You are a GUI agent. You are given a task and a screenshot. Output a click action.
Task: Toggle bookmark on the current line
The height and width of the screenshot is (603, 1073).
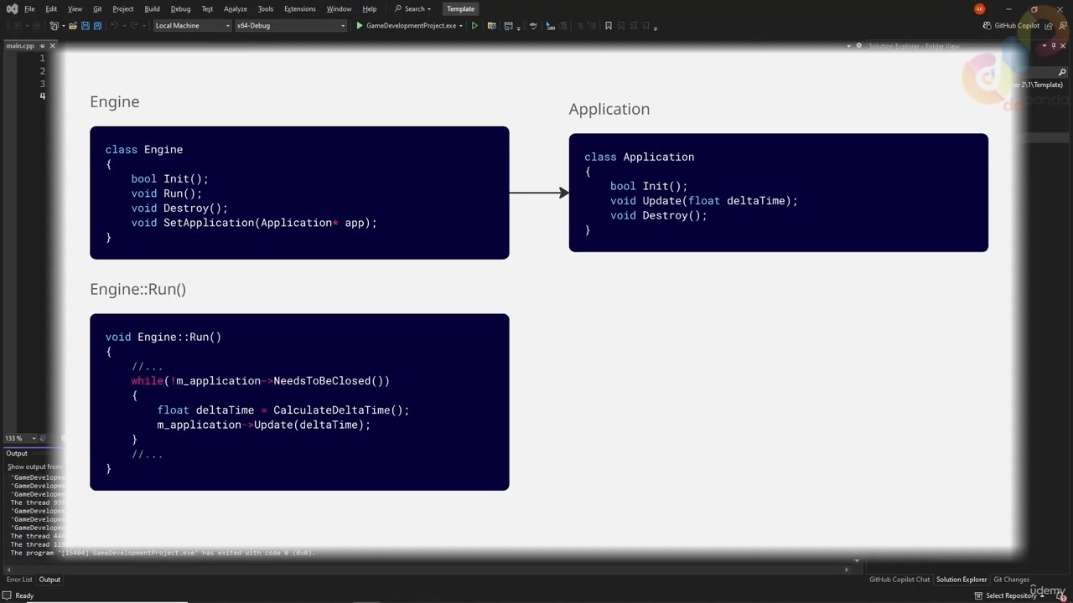pos(609,26)
